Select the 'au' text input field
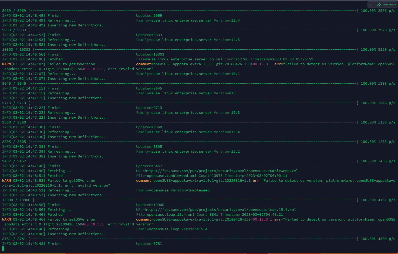 coord(370,5)
